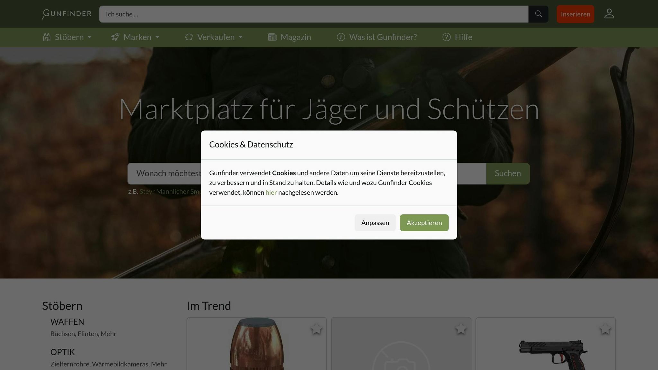Click the magnifier search button in header
Image resolution: width=658 pixels, height=370 pixels.
coord(538,14)
